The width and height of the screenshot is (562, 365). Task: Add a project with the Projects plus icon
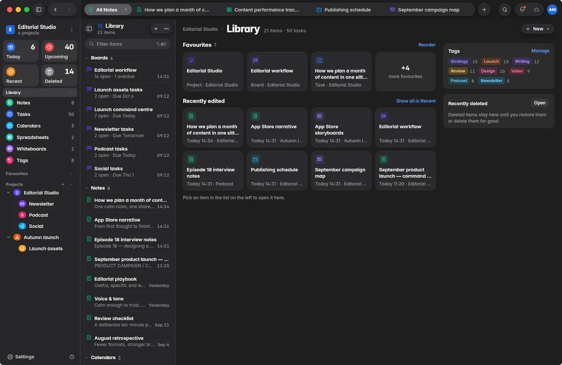[63, 184]
